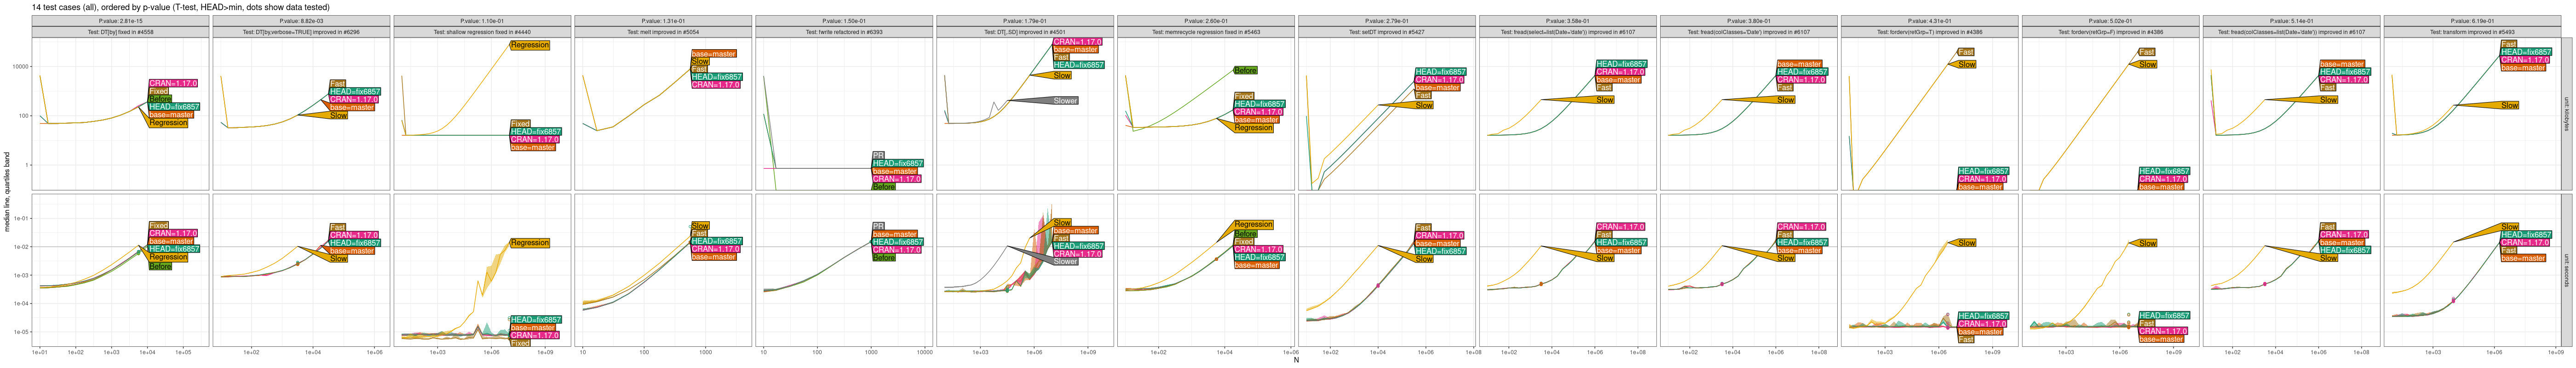Click the plot title starting '14 test cases (all)'
2576x368 pixels.
coord(180,7)
